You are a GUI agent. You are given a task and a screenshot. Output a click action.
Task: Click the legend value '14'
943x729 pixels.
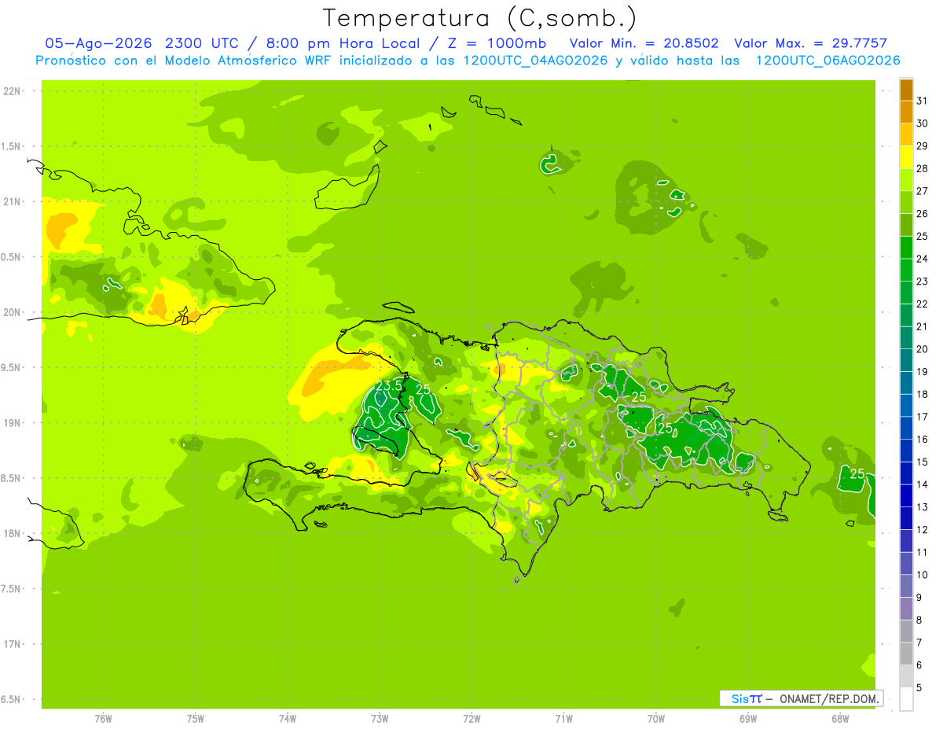[923, 484]
